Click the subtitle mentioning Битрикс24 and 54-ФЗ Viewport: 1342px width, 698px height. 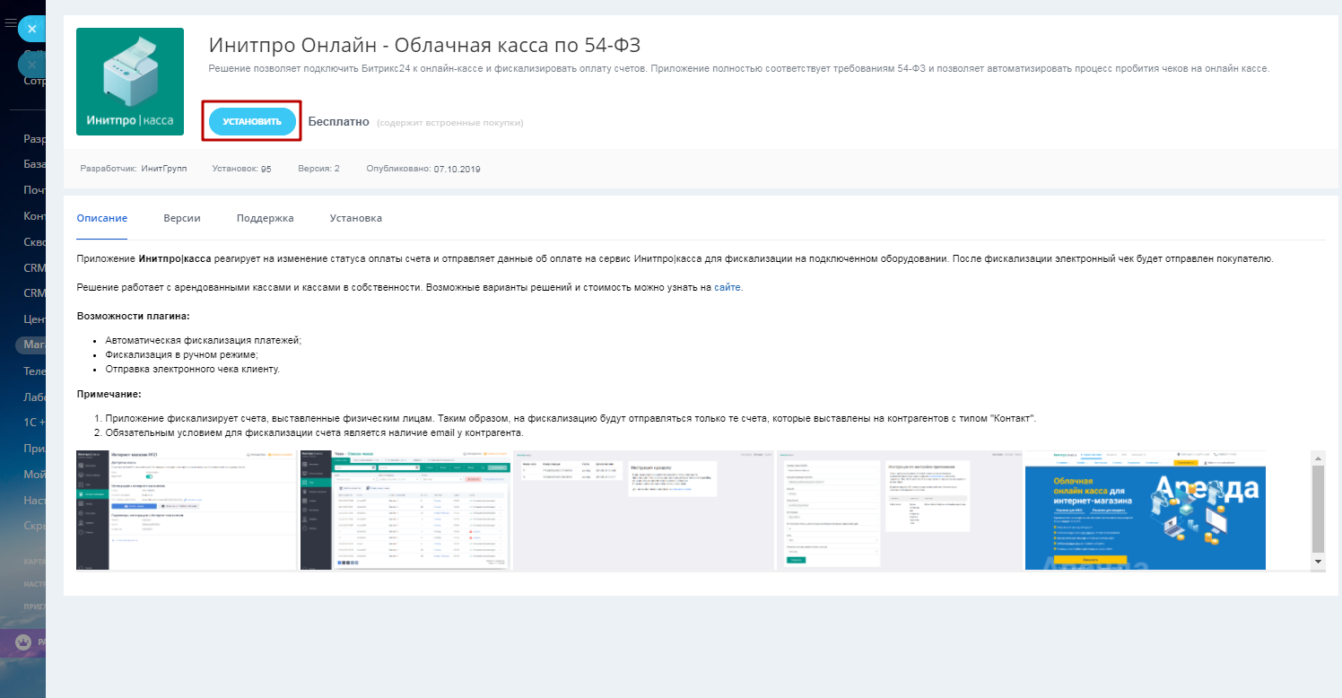[739, 68]
